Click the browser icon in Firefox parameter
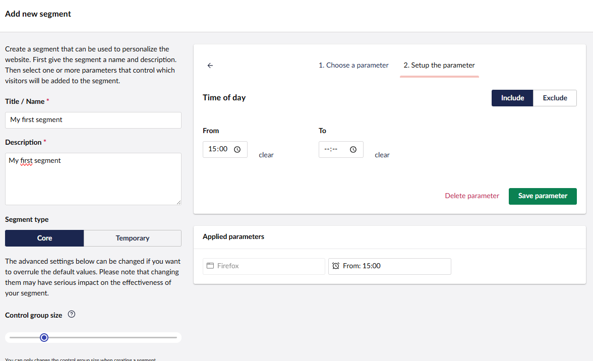The height and width of the screenshot is (361, 593). coord(210,266)
